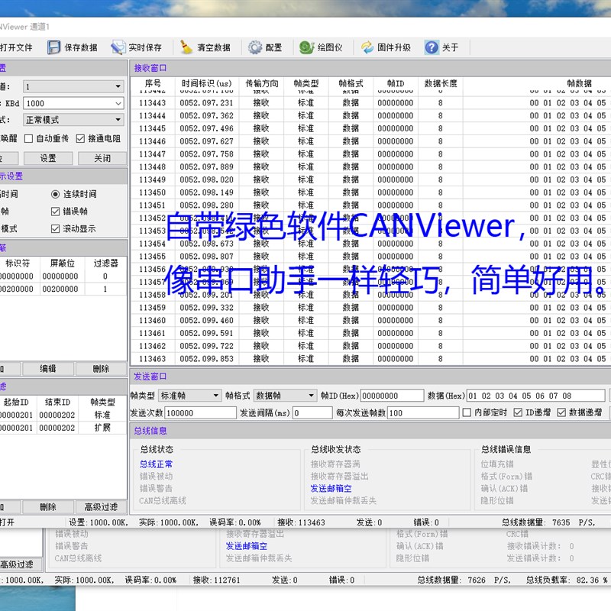Click 发送邮箱空 status in front window
The image size is (611, 611).
pyautogui.click(x=331, y=488)
